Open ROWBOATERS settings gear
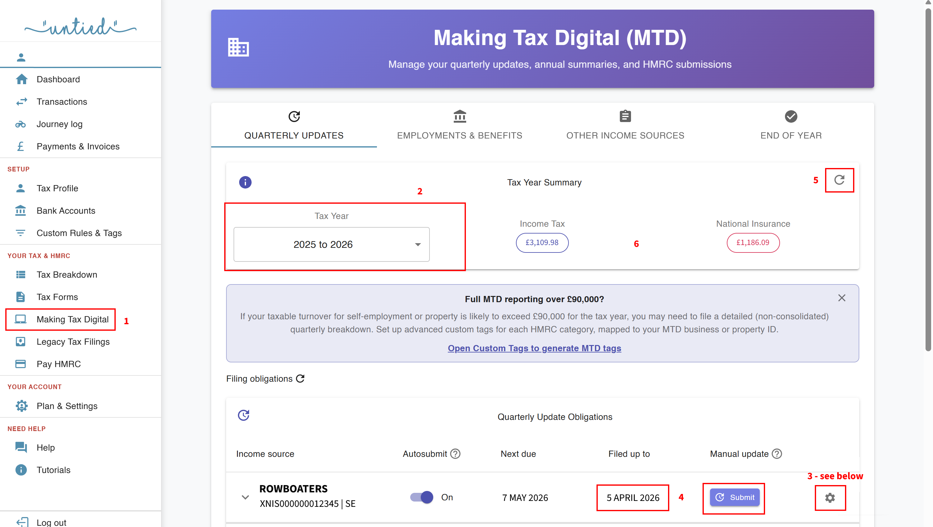The image size is (933, 527). click(830, 498)
